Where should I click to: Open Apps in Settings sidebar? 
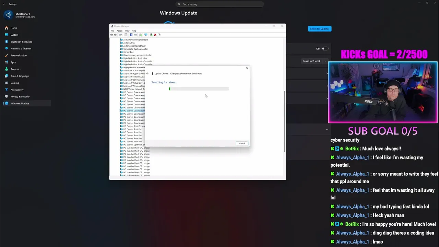click(27, 62)
